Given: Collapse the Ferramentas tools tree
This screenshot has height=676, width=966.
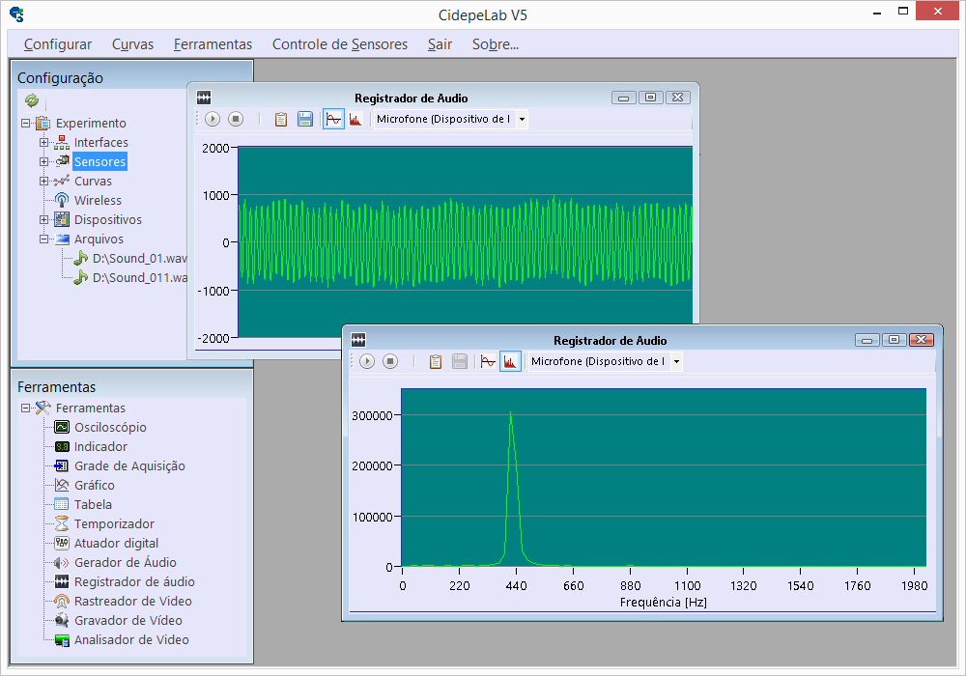Looking at the screenshot, I should 25,408.
